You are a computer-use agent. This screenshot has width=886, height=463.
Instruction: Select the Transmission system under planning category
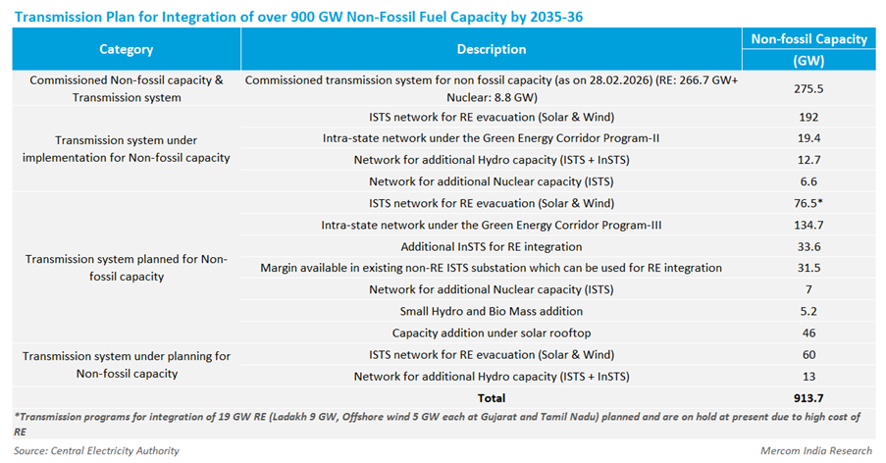point(126,365)
